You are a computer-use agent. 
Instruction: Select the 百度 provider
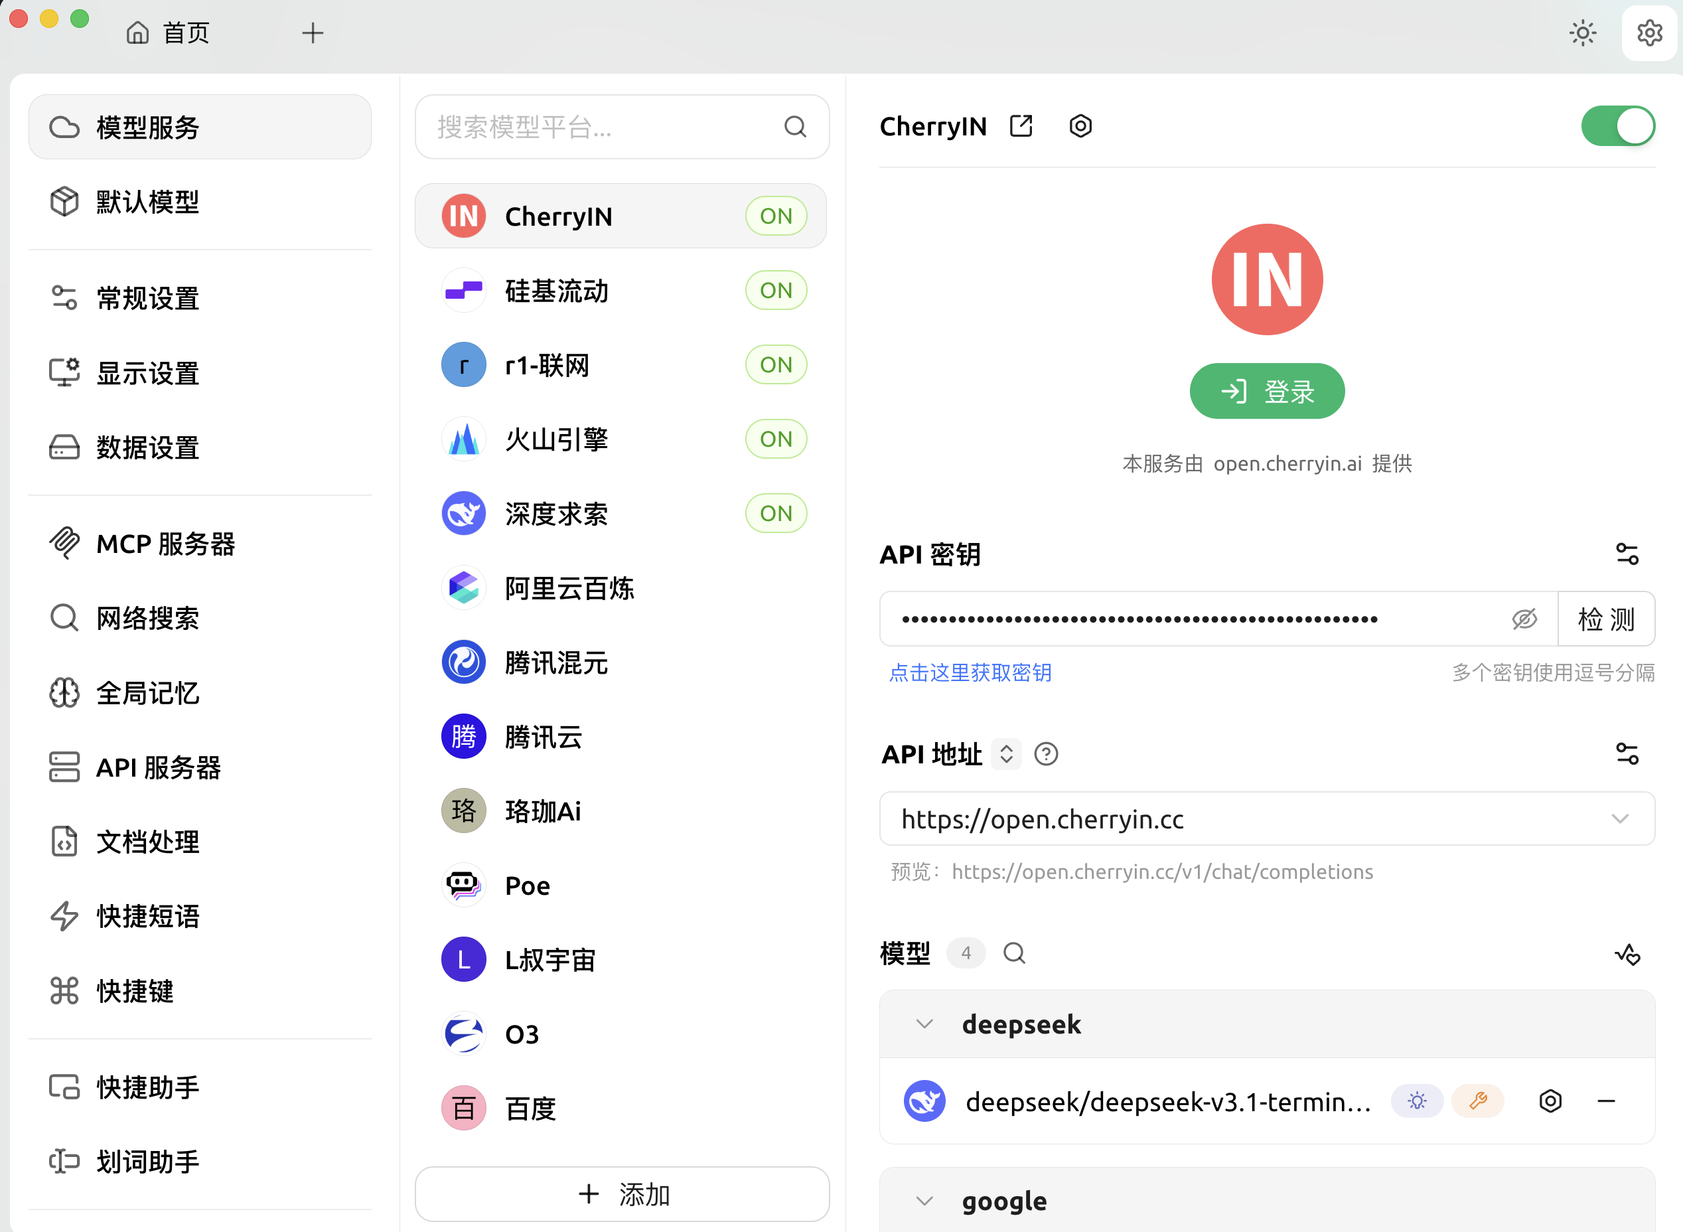click(x=621, y=1109)
